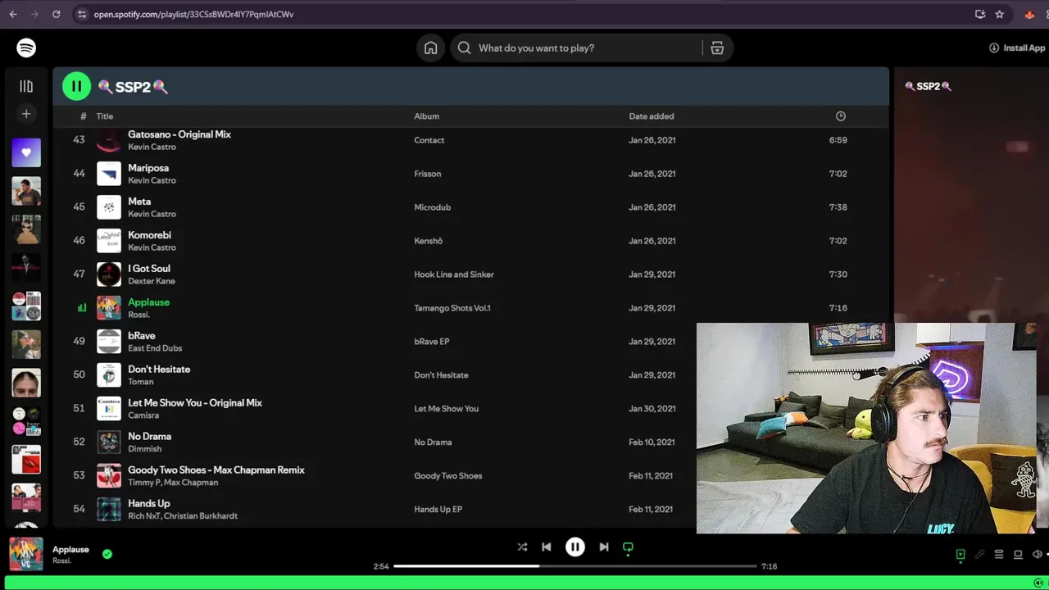Screen dimensions: 1049x590
Task: Pause the SSP2 playlist with green button
Action: (76, 85)
